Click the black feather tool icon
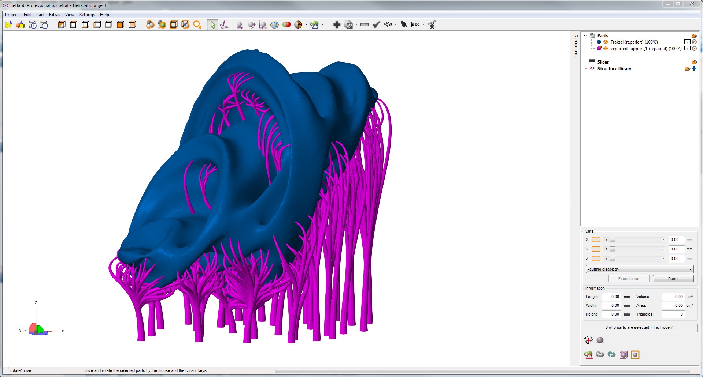The width and height of the screenshot is (703, 377). [x=404, y=24]
